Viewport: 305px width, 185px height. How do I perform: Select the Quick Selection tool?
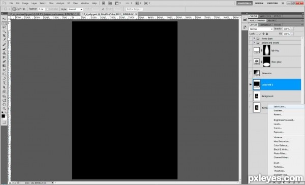[x=4, y=32]
